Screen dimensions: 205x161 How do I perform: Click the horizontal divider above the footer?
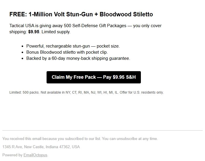[x=102, y=130]
